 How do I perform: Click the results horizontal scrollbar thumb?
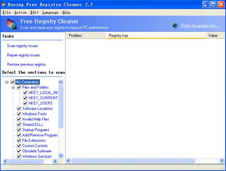(133, 160)
